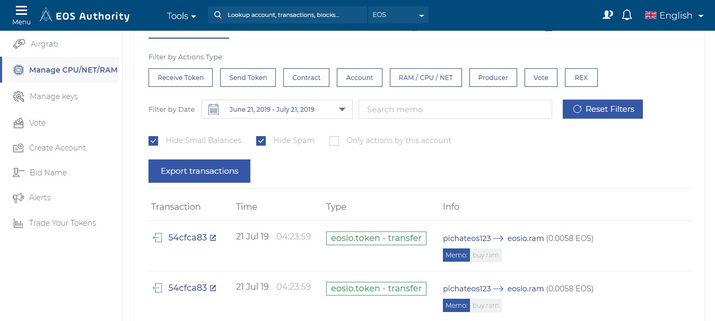715x321 pixels.
Task: Enable Only actions by this account
Action: pos(334,141)
